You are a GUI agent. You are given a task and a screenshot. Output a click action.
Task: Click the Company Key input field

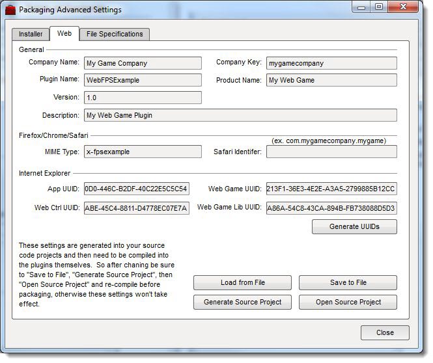(x=331, y=63)
